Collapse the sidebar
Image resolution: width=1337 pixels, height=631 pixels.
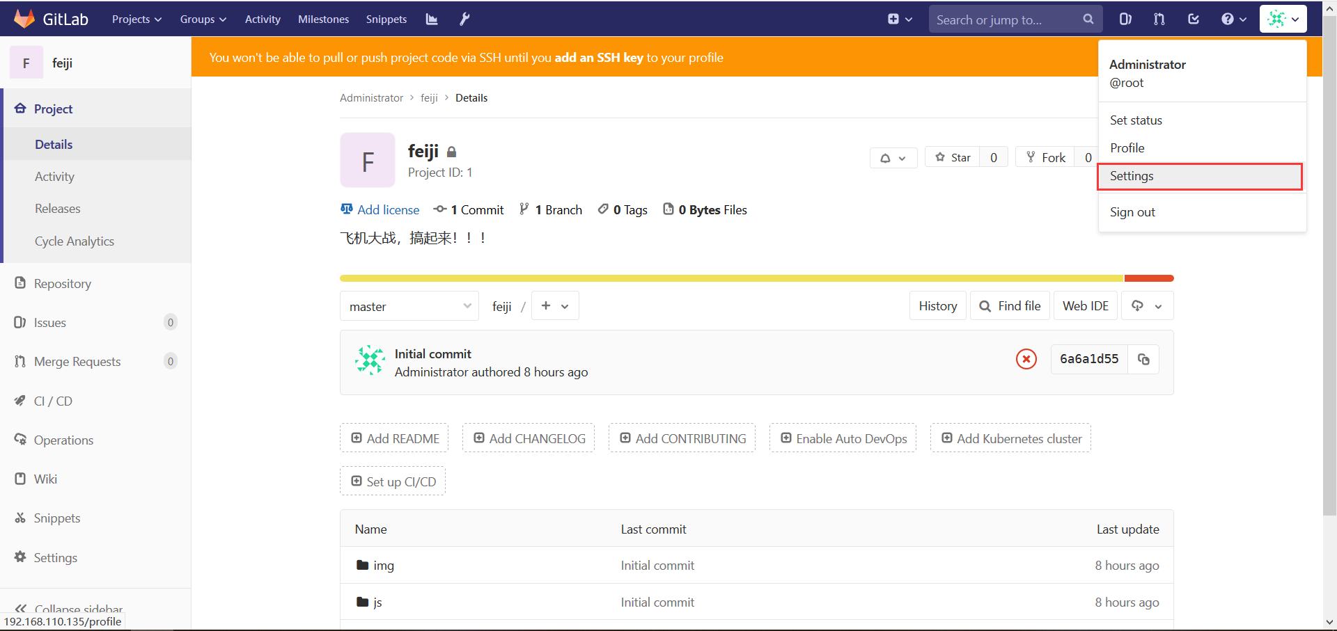[x=69, y=608]
